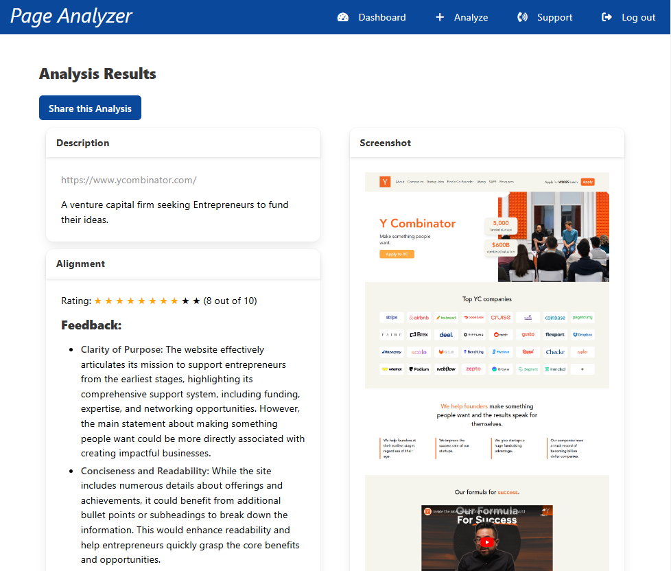
Task: Click the orange Apply button in screenshot header
Action: 587,182
